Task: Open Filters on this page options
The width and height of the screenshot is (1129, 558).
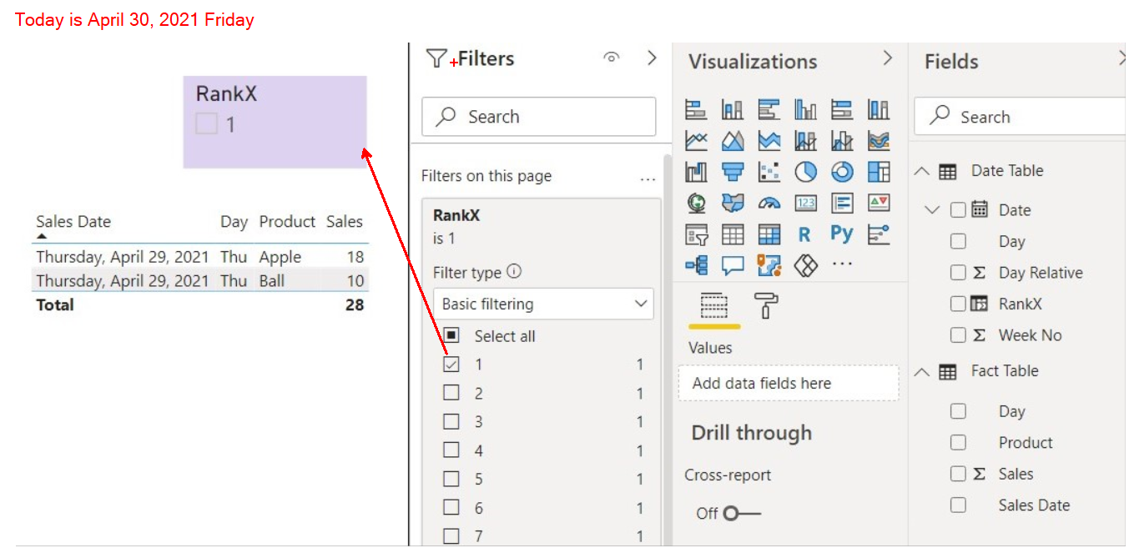Action: pos(648,178)
